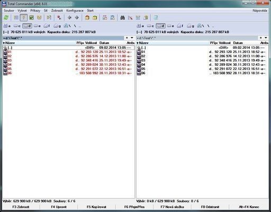Switch left panel to drive c
271x212 pixels.
click(17, 26)
